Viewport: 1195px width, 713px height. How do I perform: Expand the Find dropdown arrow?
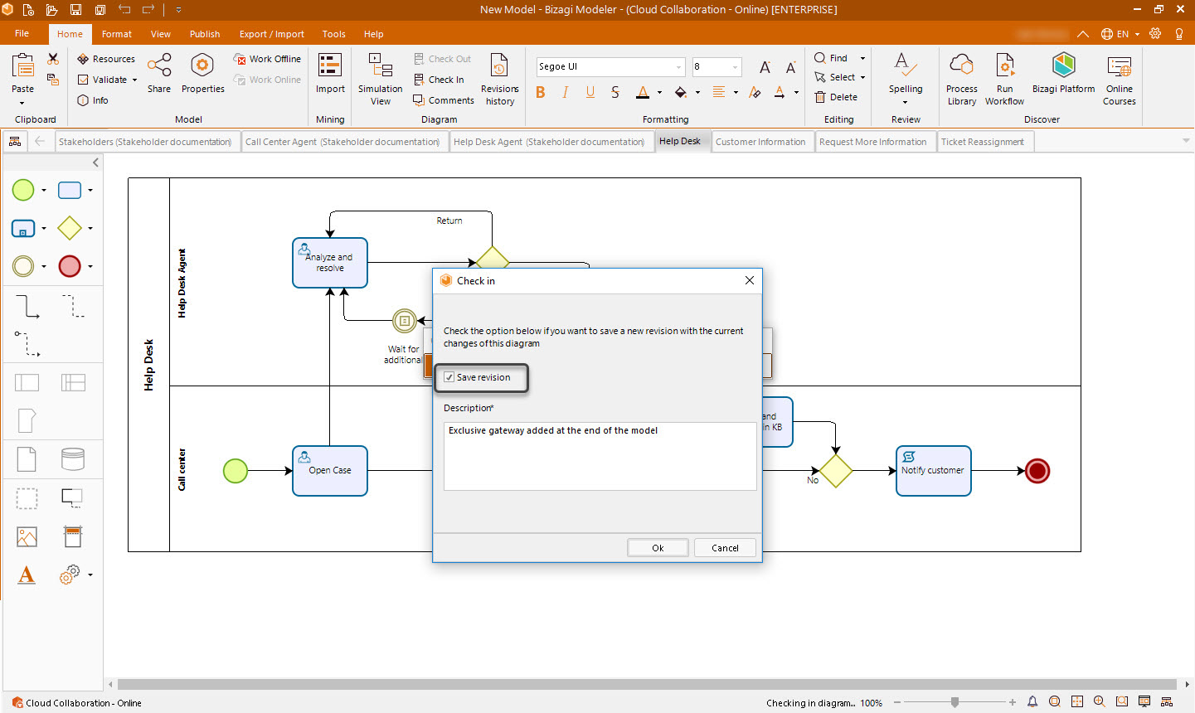coord(862,58)
